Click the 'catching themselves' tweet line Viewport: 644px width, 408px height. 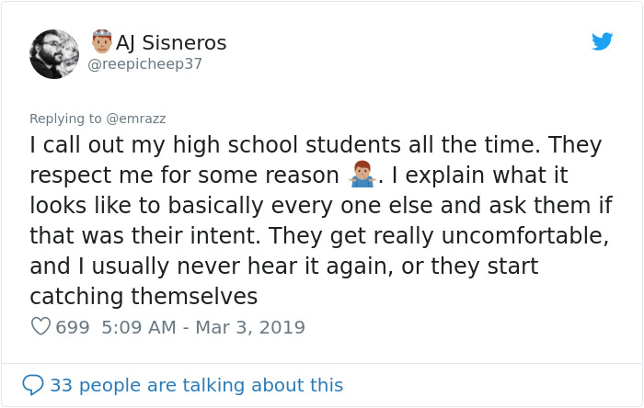click(x=144, y=297)
